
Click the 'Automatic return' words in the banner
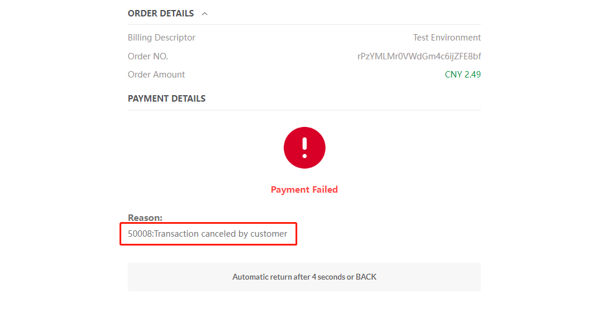coord(262,277)
